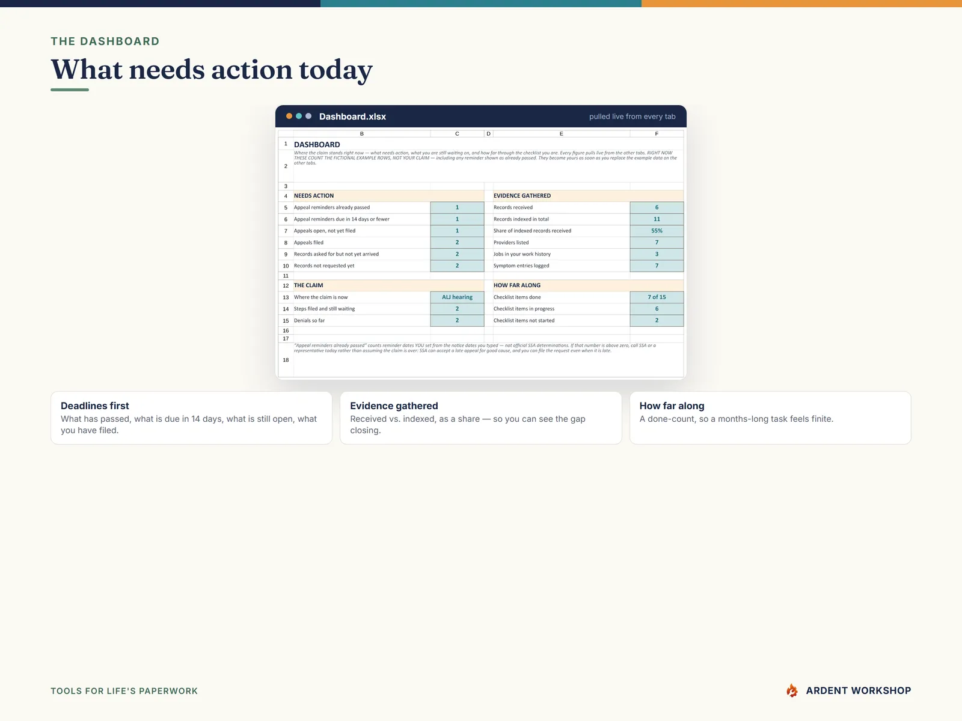Image resolution: width=962 pixels, height=721 pixels.
Task: Select the value beside 'Jobs in your work history'
Action: [x=657, y=254]
